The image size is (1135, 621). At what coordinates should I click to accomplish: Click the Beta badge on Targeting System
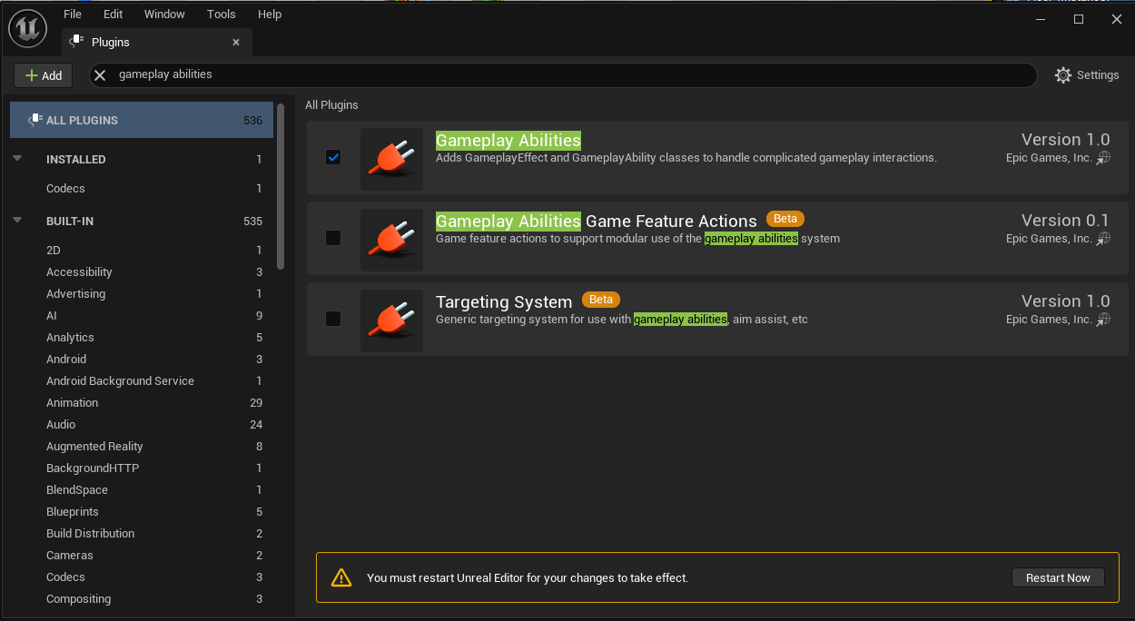(601, 300)
